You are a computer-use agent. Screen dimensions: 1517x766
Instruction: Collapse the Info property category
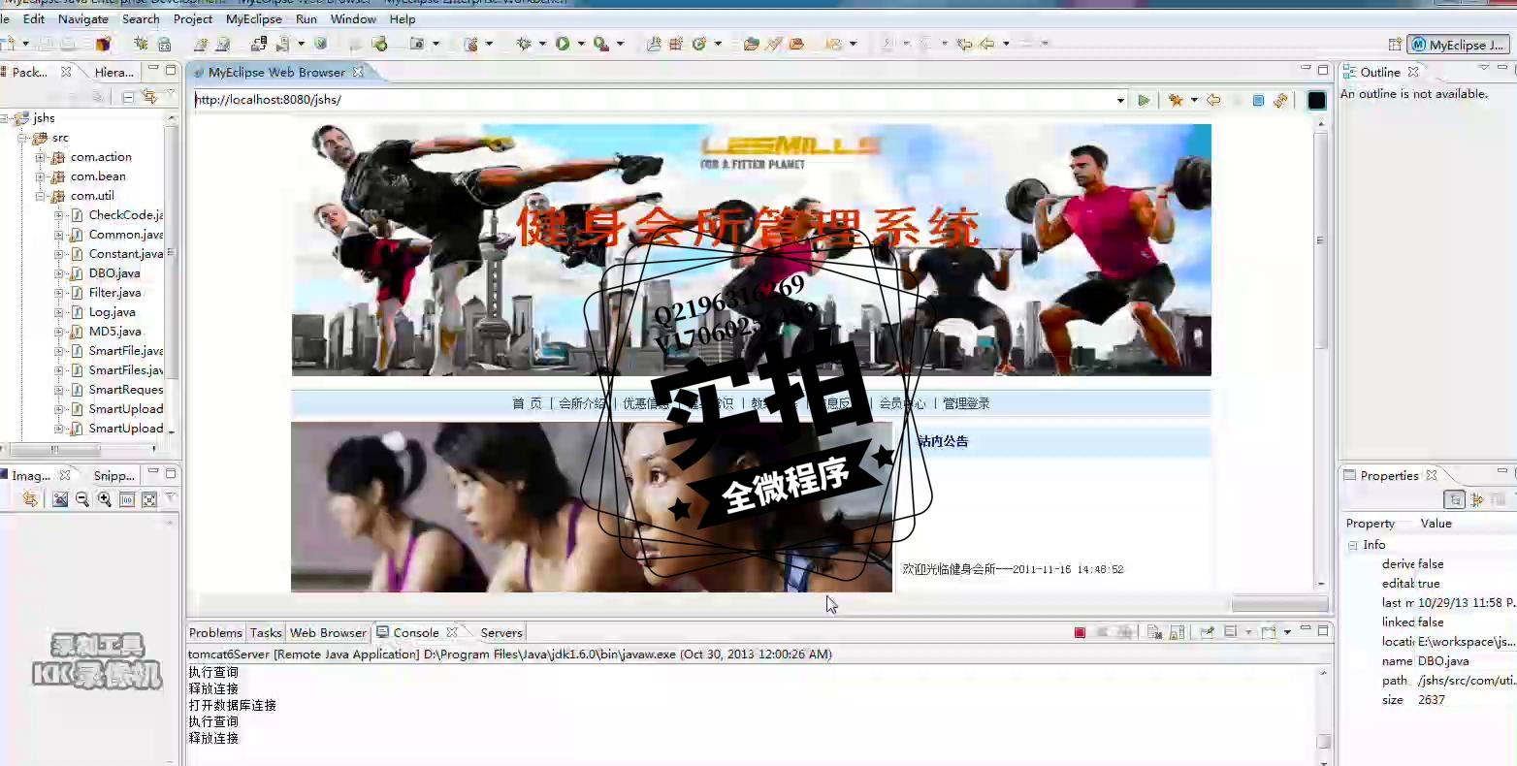pyautogui.click(x=1352, y=545)
